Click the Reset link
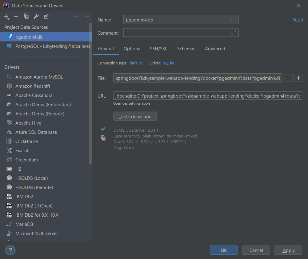This screenshot has height=259, width=308. coord(298,20)
